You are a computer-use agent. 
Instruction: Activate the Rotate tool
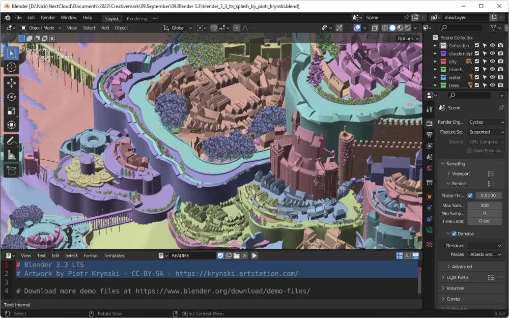tap(11, 97)
